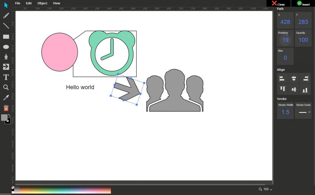Align selected object to bottom

(305, 90)
